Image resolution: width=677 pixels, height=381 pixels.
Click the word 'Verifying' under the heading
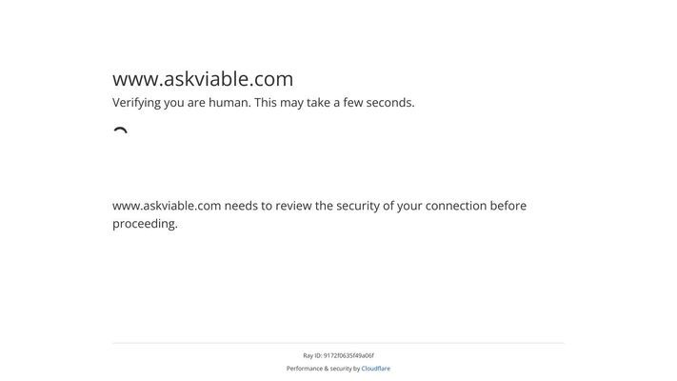tap(136, 103)
